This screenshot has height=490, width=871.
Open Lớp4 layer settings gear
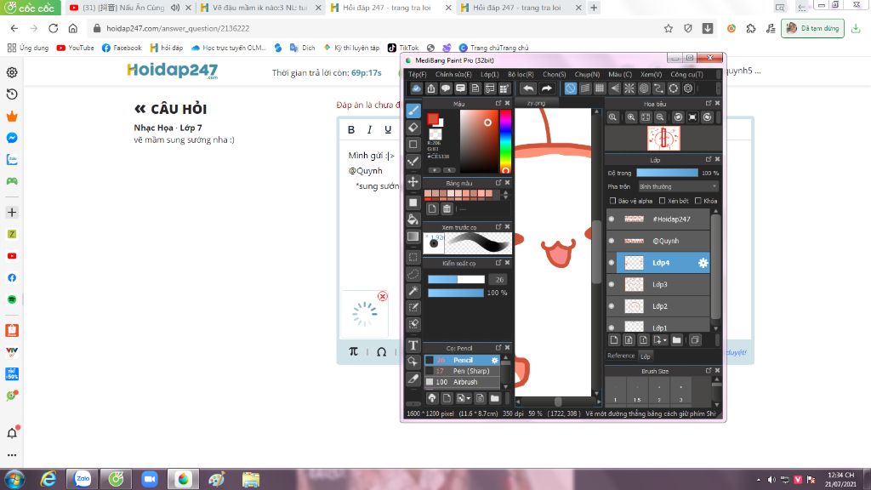click(x=703, y=263)
